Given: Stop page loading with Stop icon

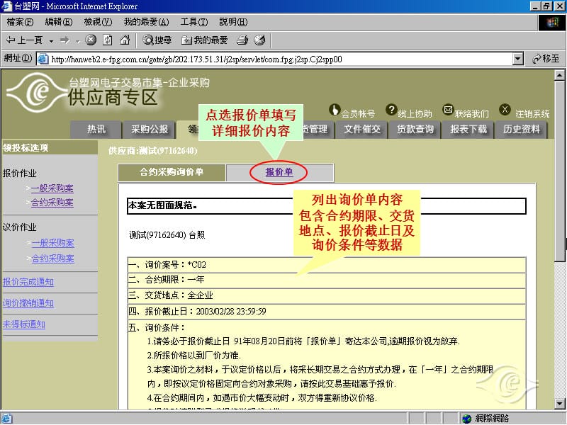Looking at the screenshot, I should 91,40.
